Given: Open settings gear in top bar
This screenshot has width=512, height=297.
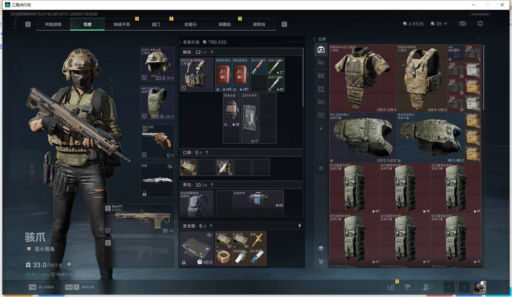Looking at the screenshot, I should (480, 24).
